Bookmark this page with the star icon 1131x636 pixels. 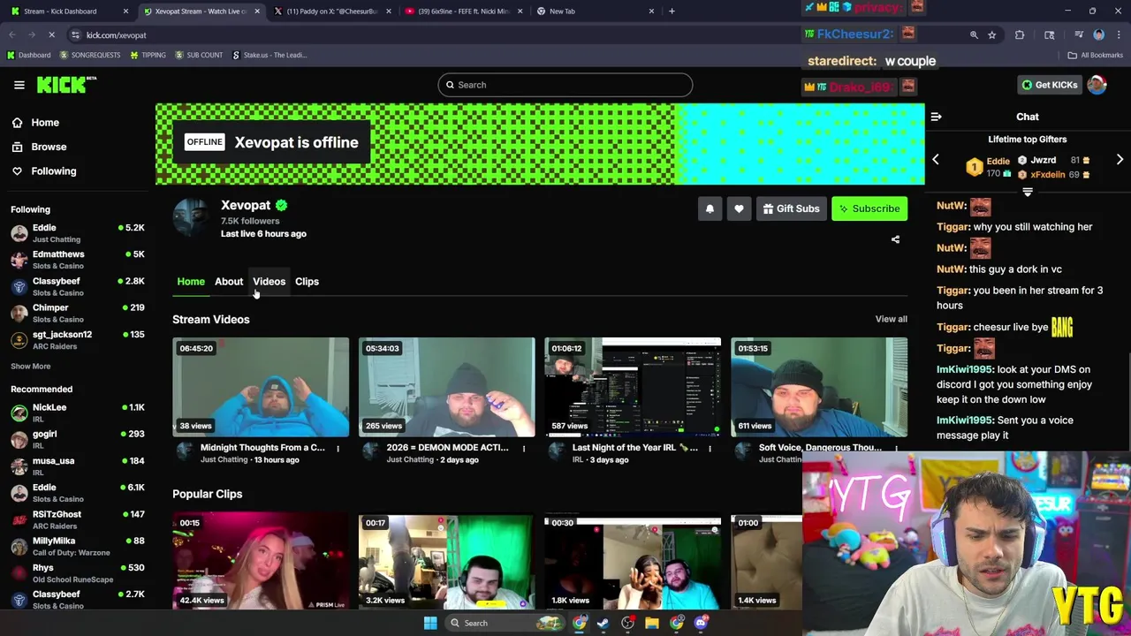point(991,34)
